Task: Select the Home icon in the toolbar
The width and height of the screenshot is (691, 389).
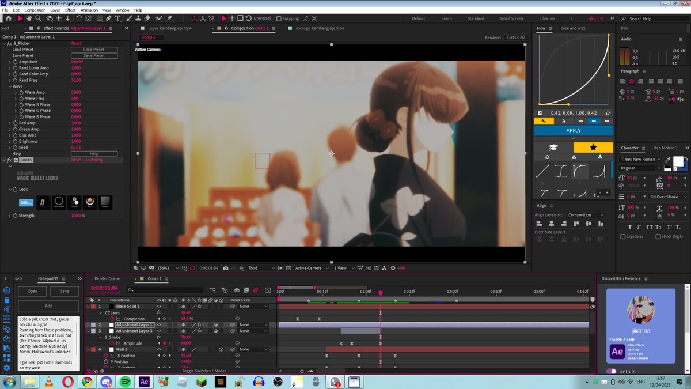Action: (8, 18)
